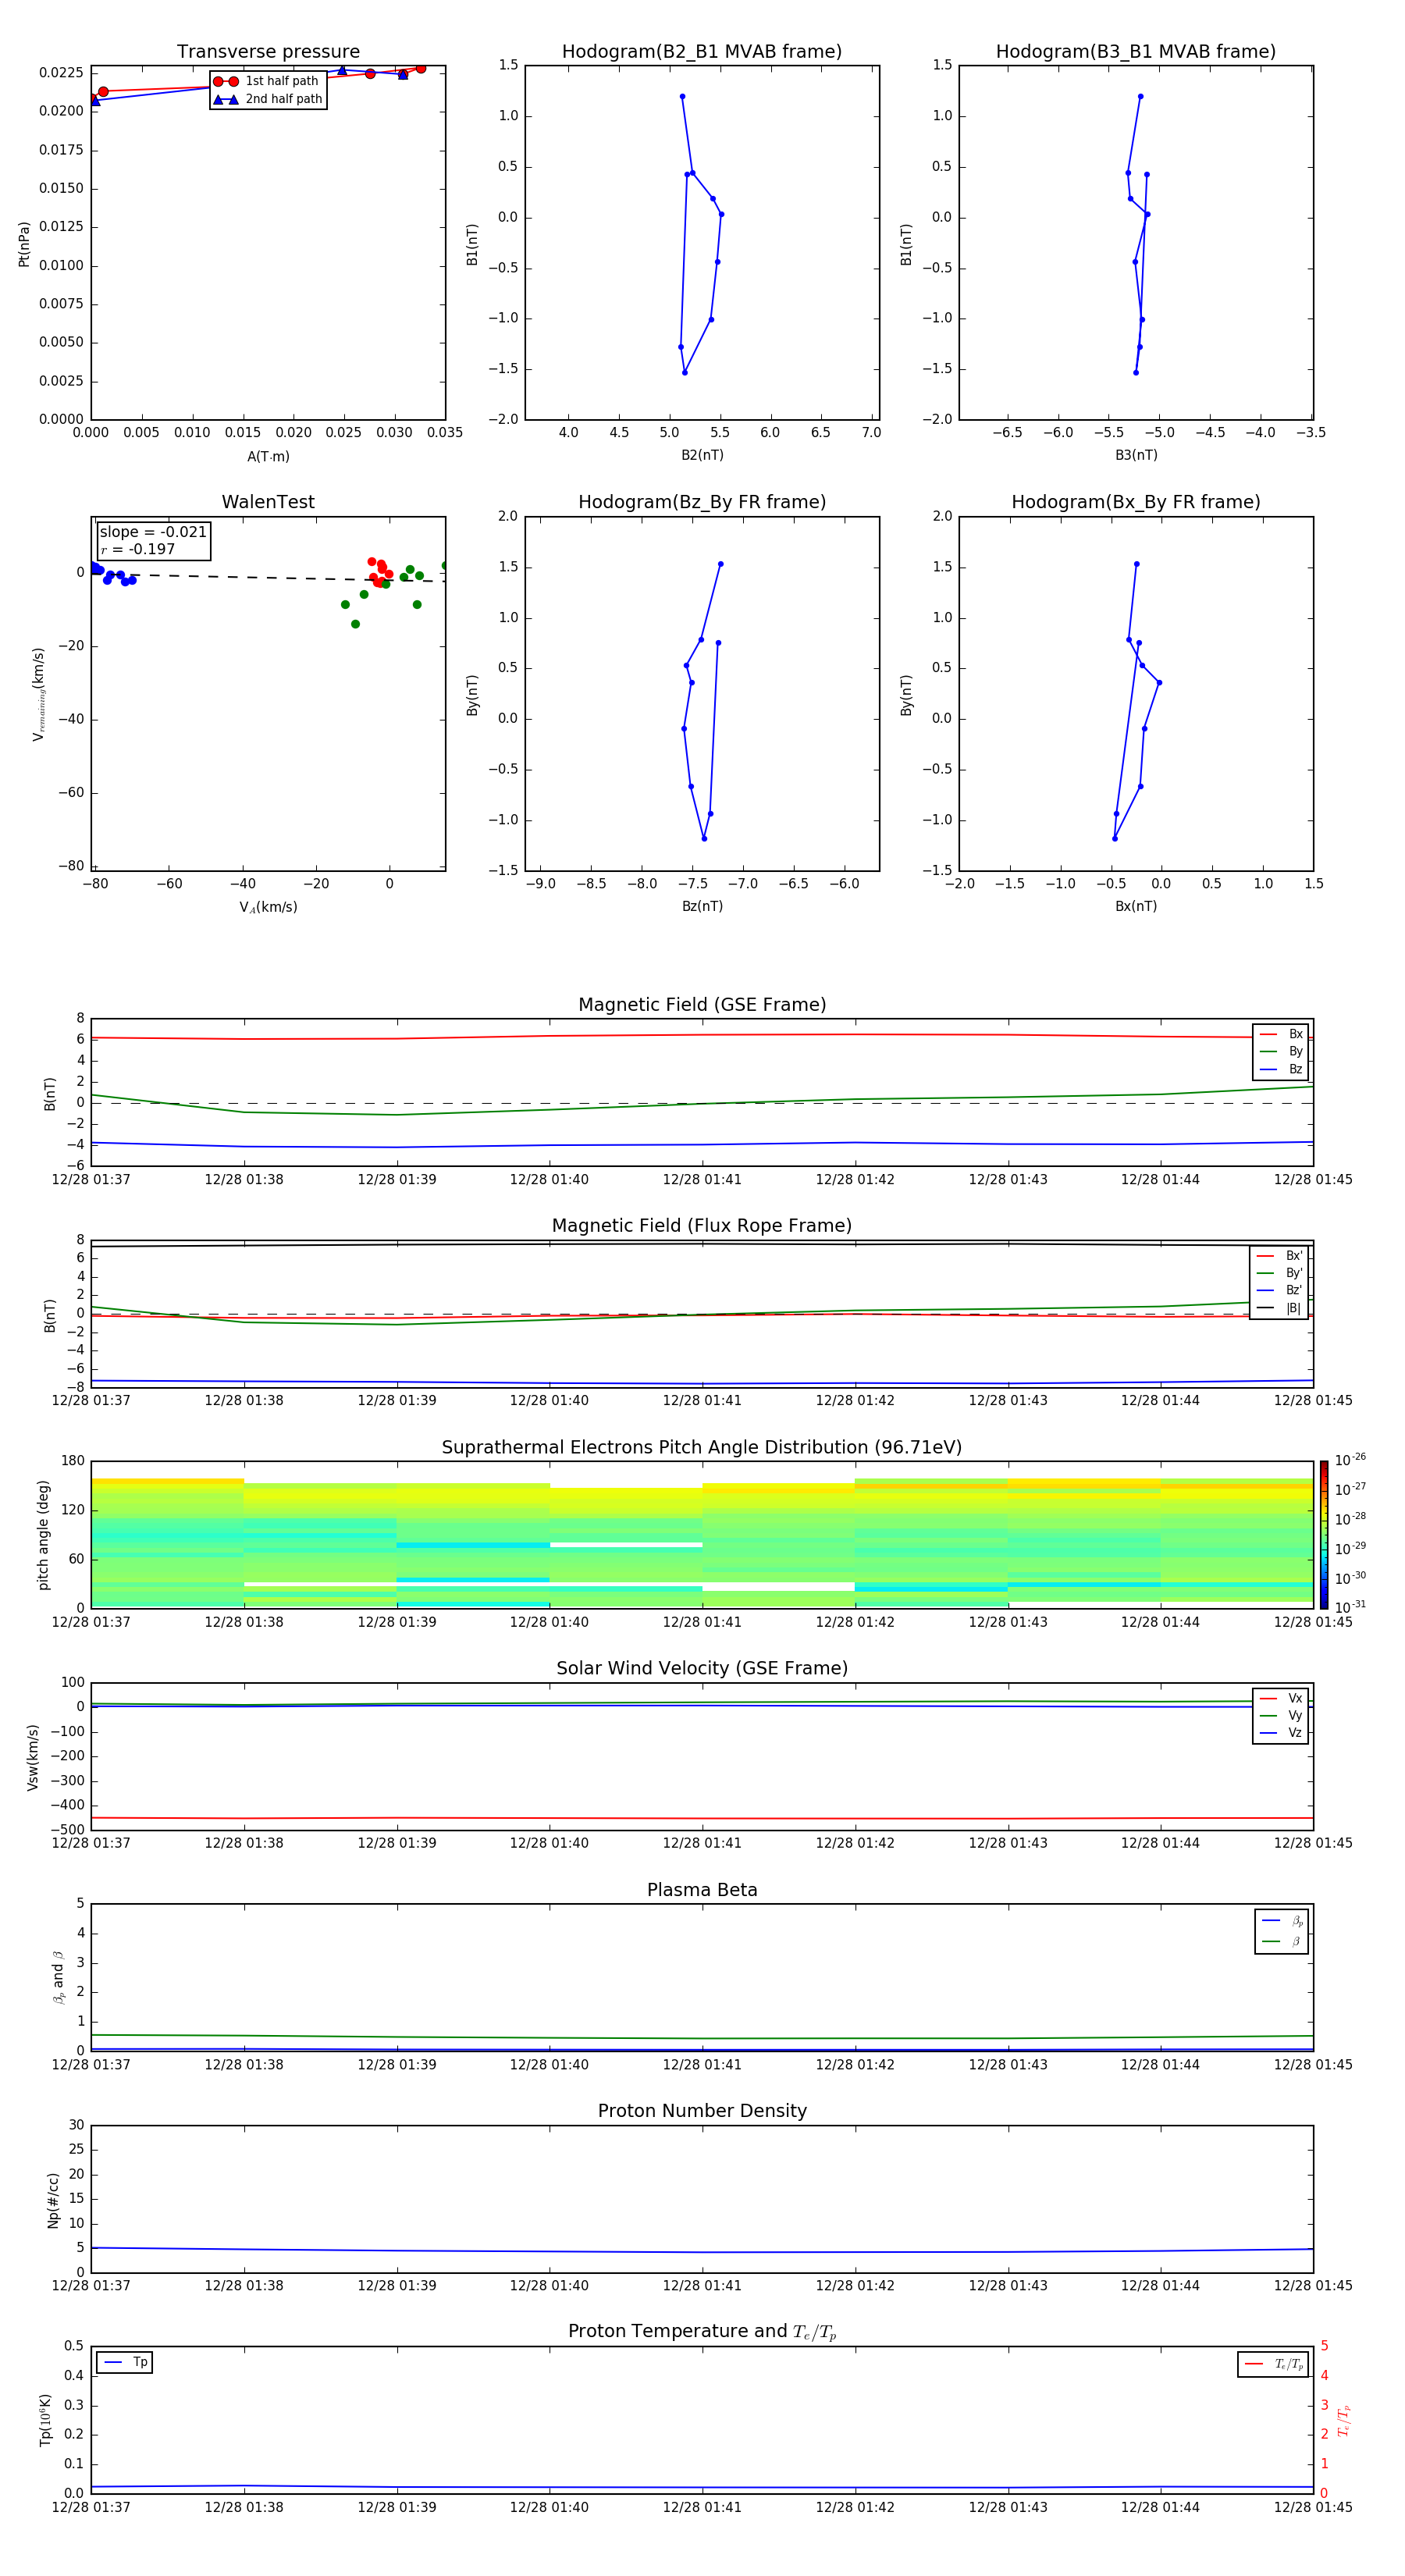Image resolution: width=1405 pixels, height=2576 pixels.
Task: Click the red 'Te/Tp' right axis label
Action: point(1343,2421)
